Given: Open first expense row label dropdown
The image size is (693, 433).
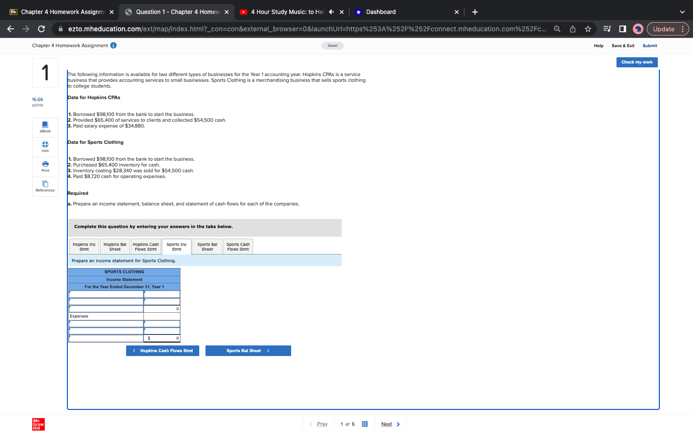Looking at the screenshot, I should click(106, 324).
